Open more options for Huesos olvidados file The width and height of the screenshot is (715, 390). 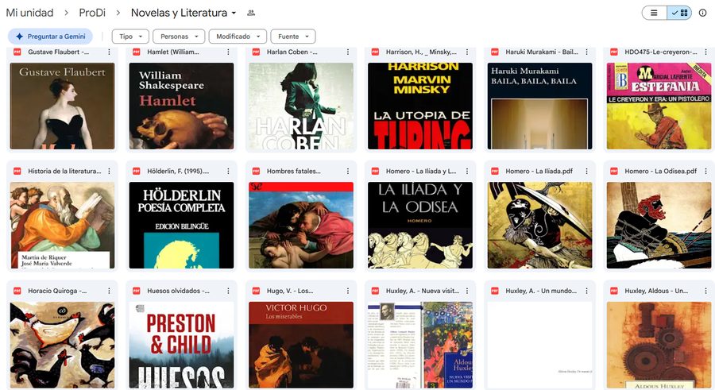click(x=229, y=291)
